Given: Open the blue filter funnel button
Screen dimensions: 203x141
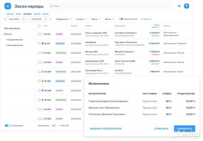Looking at the screenshot, I should (187, 6).
